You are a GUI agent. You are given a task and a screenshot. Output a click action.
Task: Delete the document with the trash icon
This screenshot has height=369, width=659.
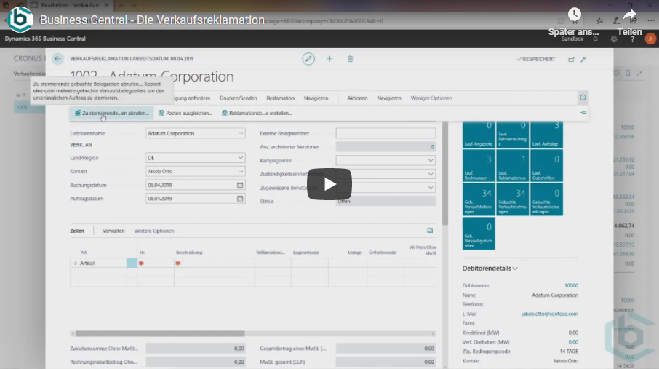pyautogui.click(x=350, y=59)
